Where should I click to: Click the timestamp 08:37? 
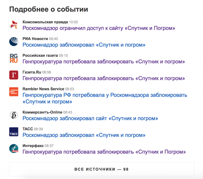pyautogui.click(x=49, y=146)
